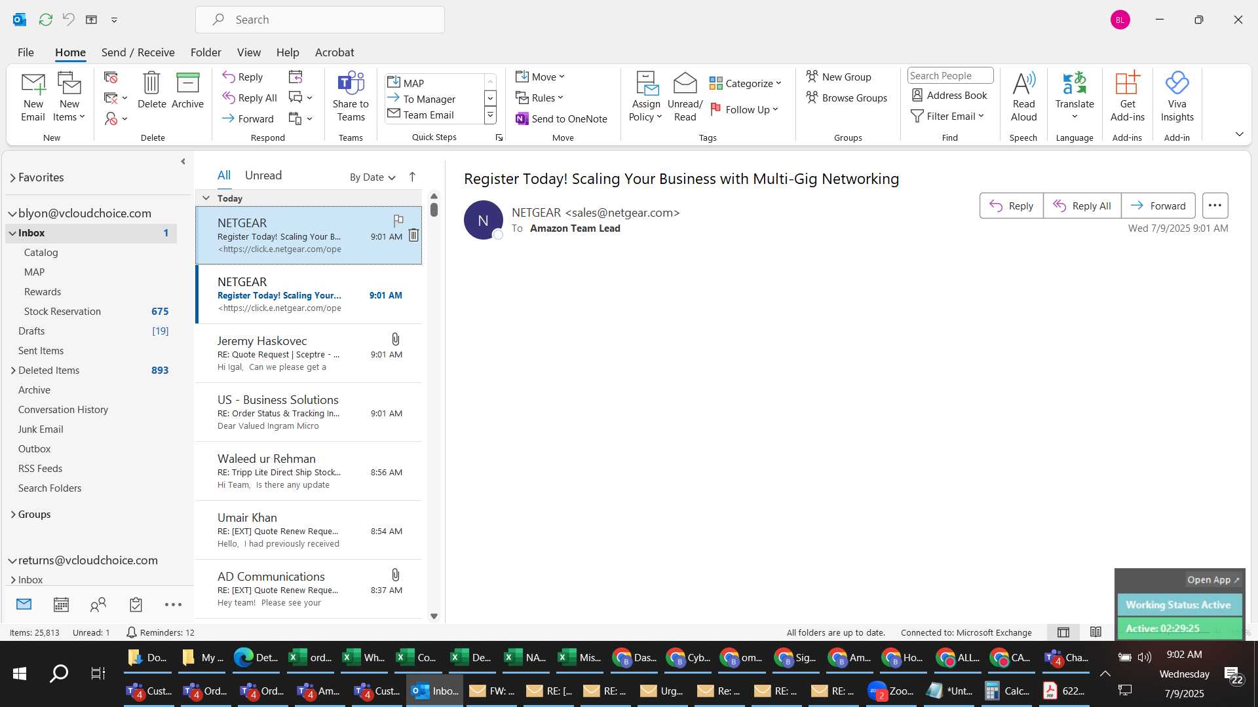Click the Search People field
The image size is (1258, 707).
[950, 75]
